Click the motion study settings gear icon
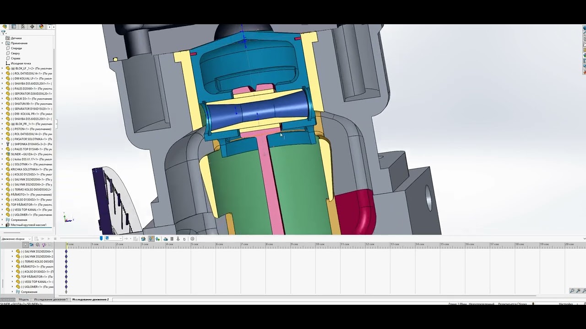Screen dimensions: 586x329 tap(192, 239)
